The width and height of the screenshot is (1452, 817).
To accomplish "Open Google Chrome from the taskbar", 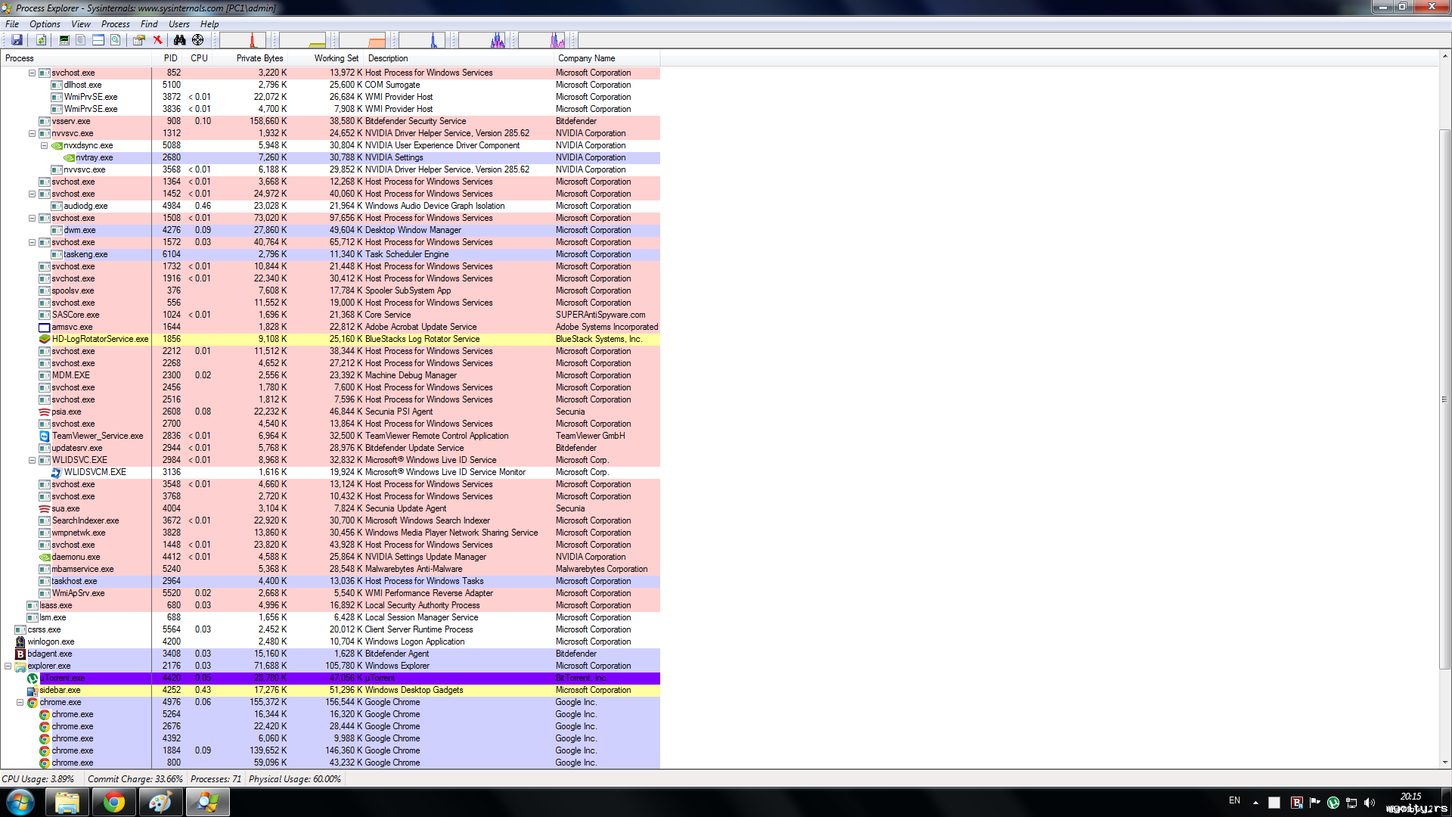I will pos(114,802).
